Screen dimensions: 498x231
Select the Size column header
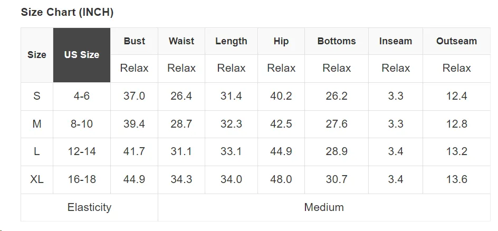[37, 55]
